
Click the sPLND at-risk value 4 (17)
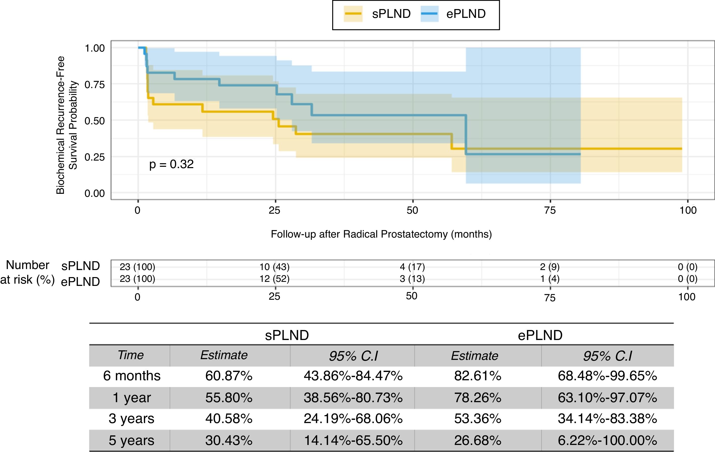point(412,267)
